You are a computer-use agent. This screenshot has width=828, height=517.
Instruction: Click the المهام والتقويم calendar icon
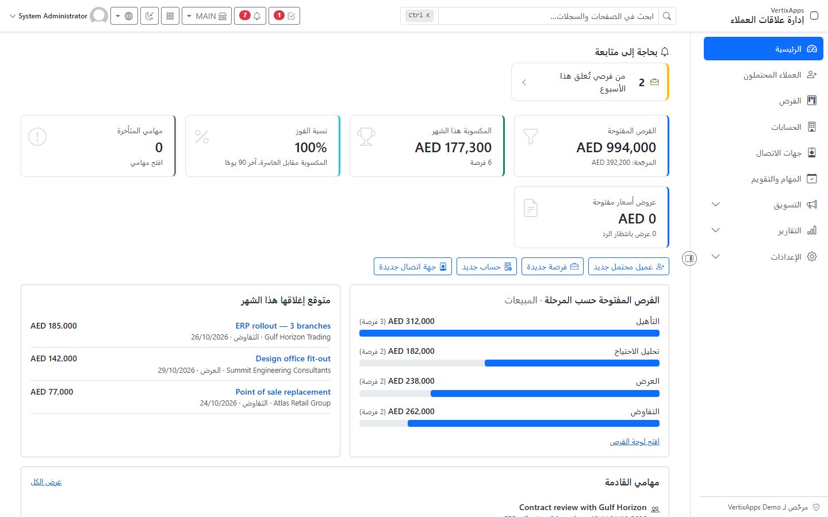click(x=812, y=179)
